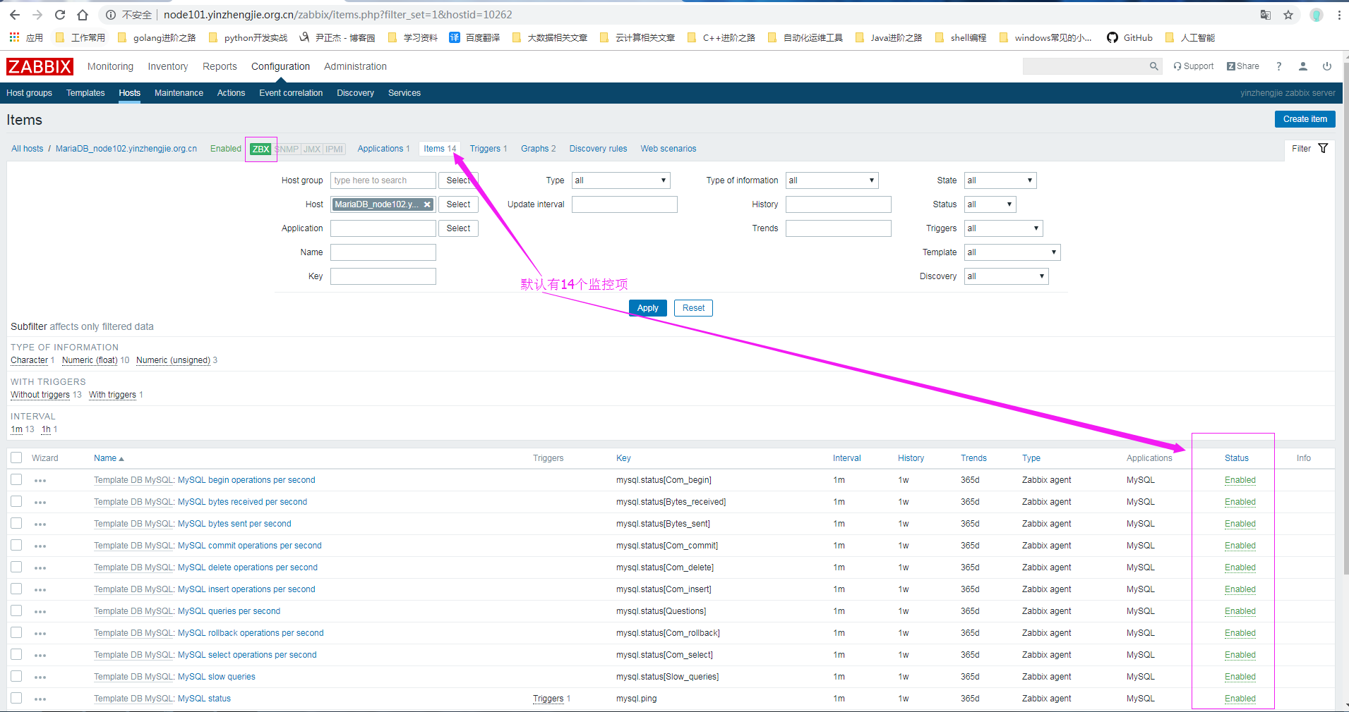The height and width of the screenshot is (712, 1349).
Task: Open the Reports menu
Action: click(x=220, y=66)
